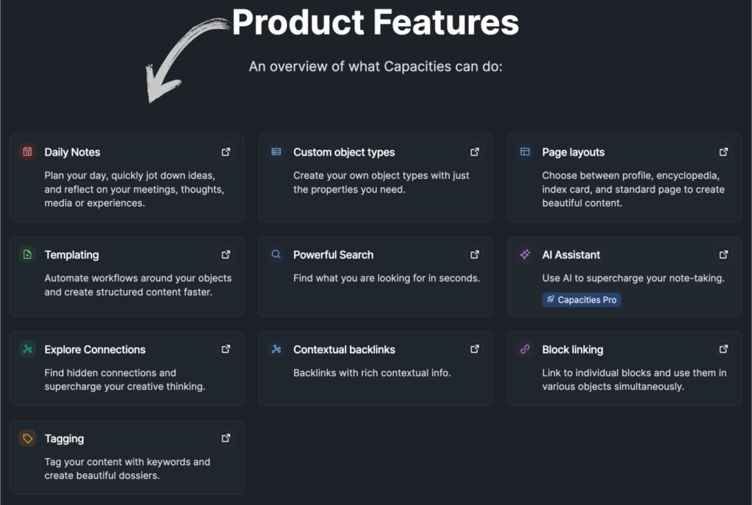The width and height of the screenshot is (752, 505).
Task: Select the Powerful Search card title
Action: (x=333, y=255)
